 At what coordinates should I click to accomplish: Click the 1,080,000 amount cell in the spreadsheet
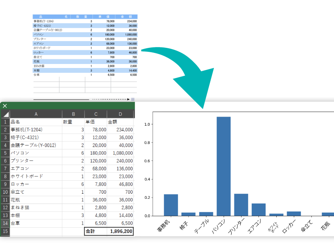click(120, 153)
